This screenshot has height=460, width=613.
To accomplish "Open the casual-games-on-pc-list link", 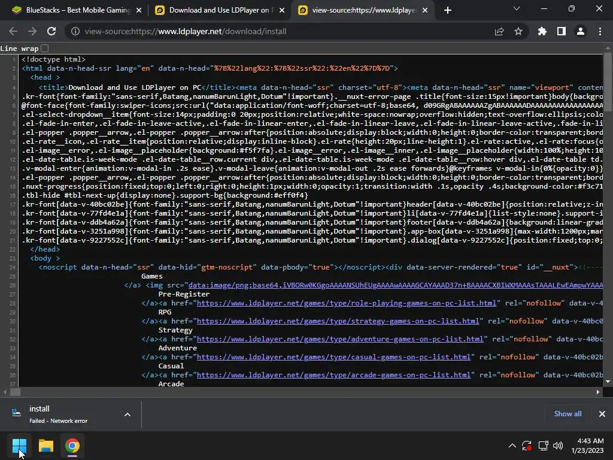I will click(x=333, y=357).
